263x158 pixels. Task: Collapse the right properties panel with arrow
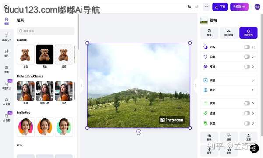(195, 86)
